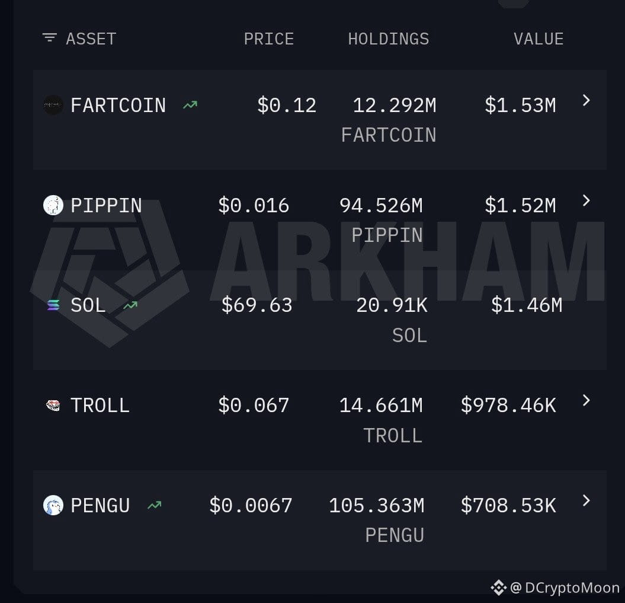The height and width of the screenshot is (603, 625).
Task: Expand the PENGU row chevron
Action: pyautogui.click(x=586, y=500)
